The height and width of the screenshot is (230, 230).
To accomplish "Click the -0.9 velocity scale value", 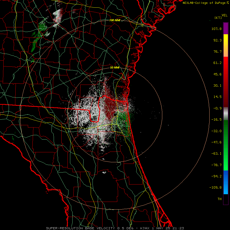I will tap(217, 108).
